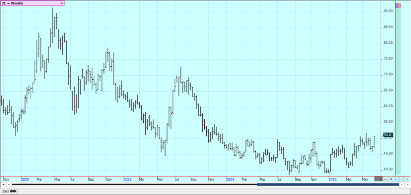Step chart forward with right arrow

(402, 185)
